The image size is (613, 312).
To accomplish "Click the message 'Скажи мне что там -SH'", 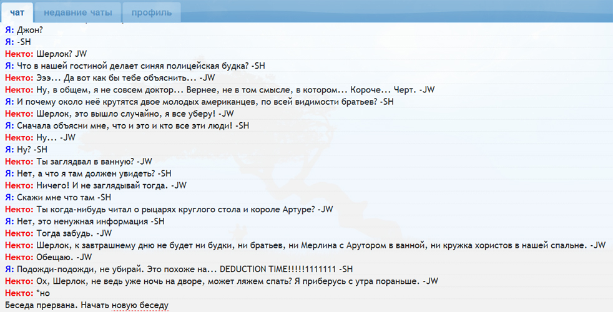I will click(x=63, y=197).
